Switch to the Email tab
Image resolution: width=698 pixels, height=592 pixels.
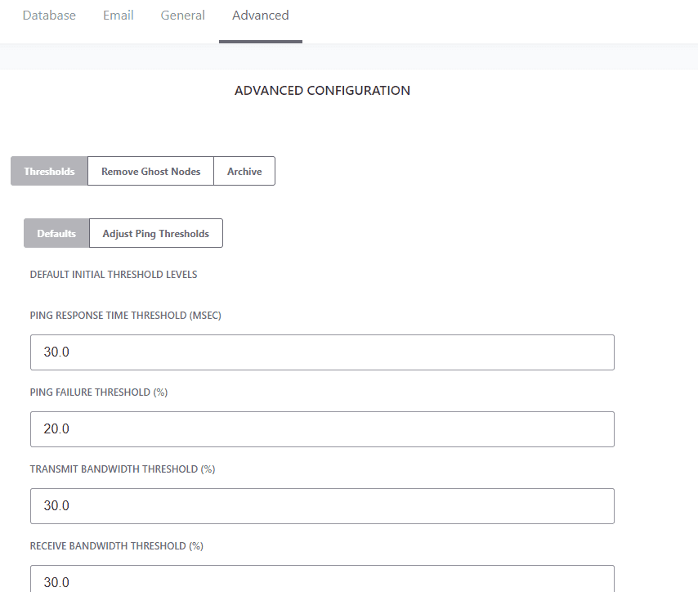[x=118, y=16]
